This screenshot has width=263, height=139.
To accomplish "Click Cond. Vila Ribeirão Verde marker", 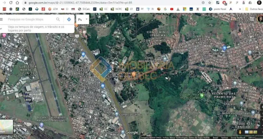I will click(x=165, y=59).
